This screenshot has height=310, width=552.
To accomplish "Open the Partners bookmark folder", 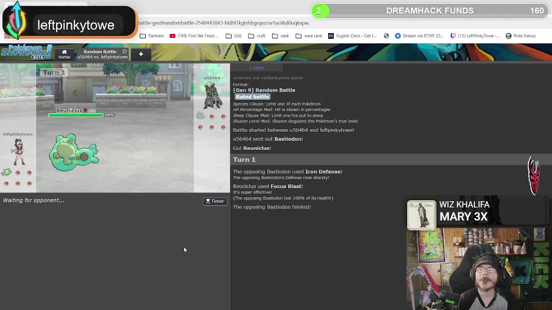I will click(152, 36).
